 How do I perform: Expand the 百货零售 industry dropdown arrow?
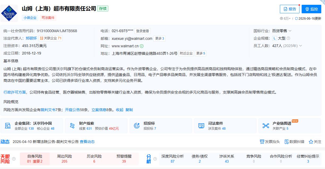(290, 31)
